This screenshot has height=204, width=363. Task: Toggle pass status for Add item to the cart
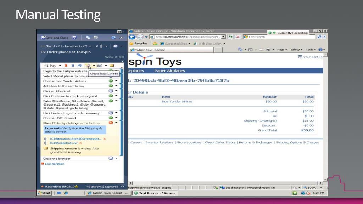coord(111,86)
